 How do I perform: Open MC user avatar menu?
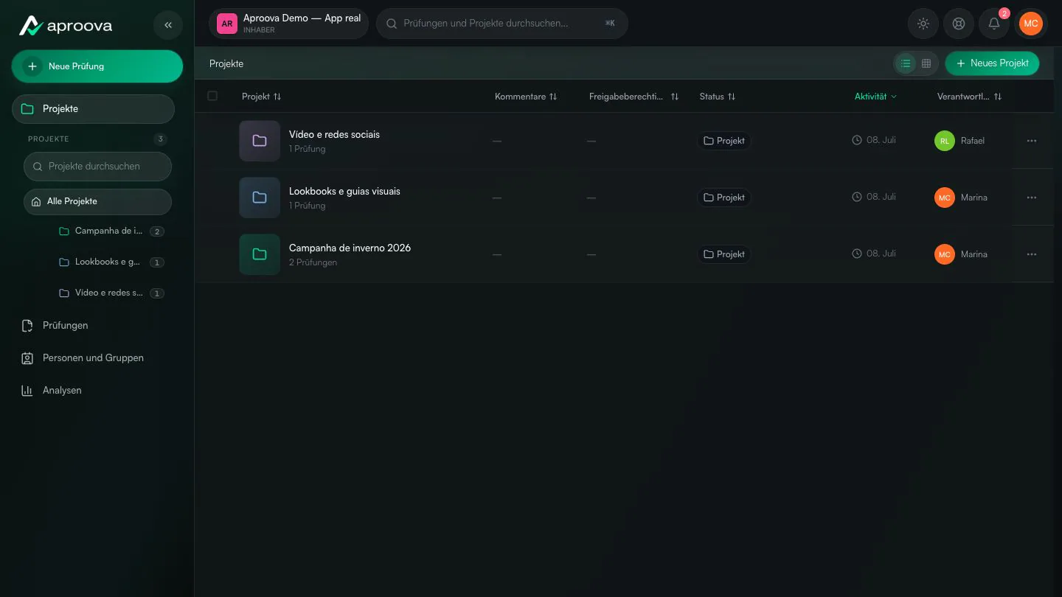pos(1031,24)
